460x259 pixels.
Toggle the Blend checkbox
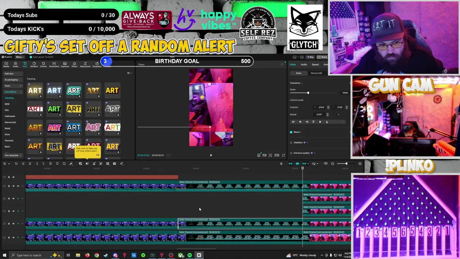(x=291, y=132)
